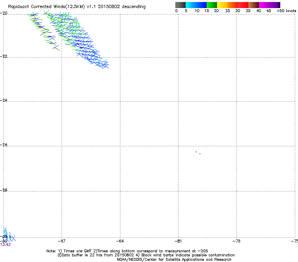Click the longitude label -78

point(236,241)
